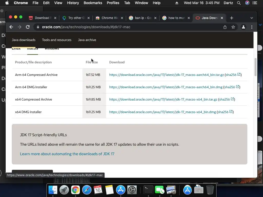Open sha256 for Arm 64 DMG Installer
Screen dimensions: 263x197
[232, 87]
